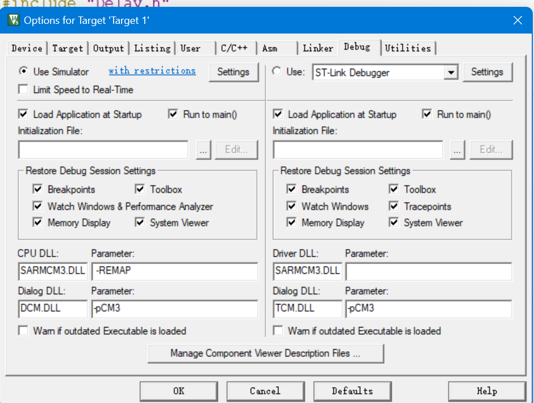Close the Options for Target dialog
The image size is (534, 403).
518,20
